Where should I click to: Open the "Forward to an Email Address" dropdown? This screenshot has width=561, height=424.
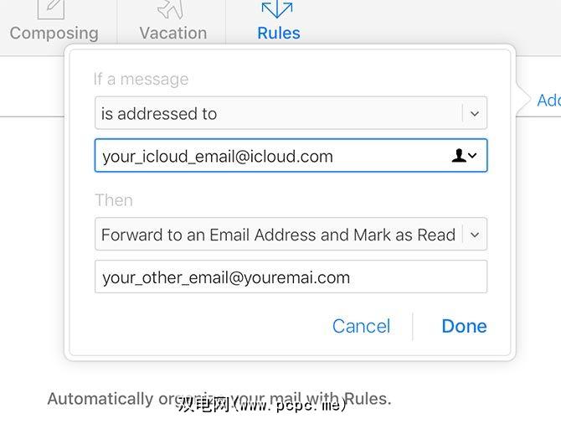pyautogui.click(x=278, y=235)
